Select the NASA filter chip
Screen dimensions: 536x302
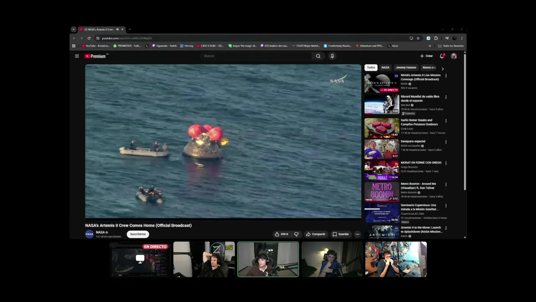[x=385, y=67]
